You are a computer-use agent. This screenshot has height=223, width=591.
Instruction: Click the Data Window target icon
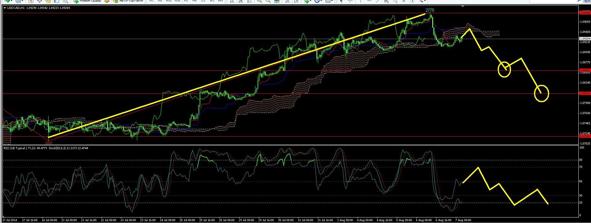point(39,1)
